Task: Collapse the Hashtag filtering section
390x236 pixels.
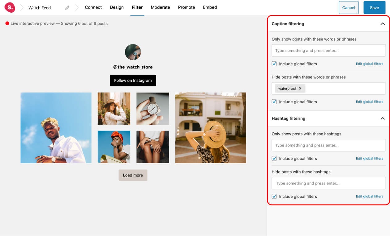Action: pyautogui.click(x=383, y=118)
